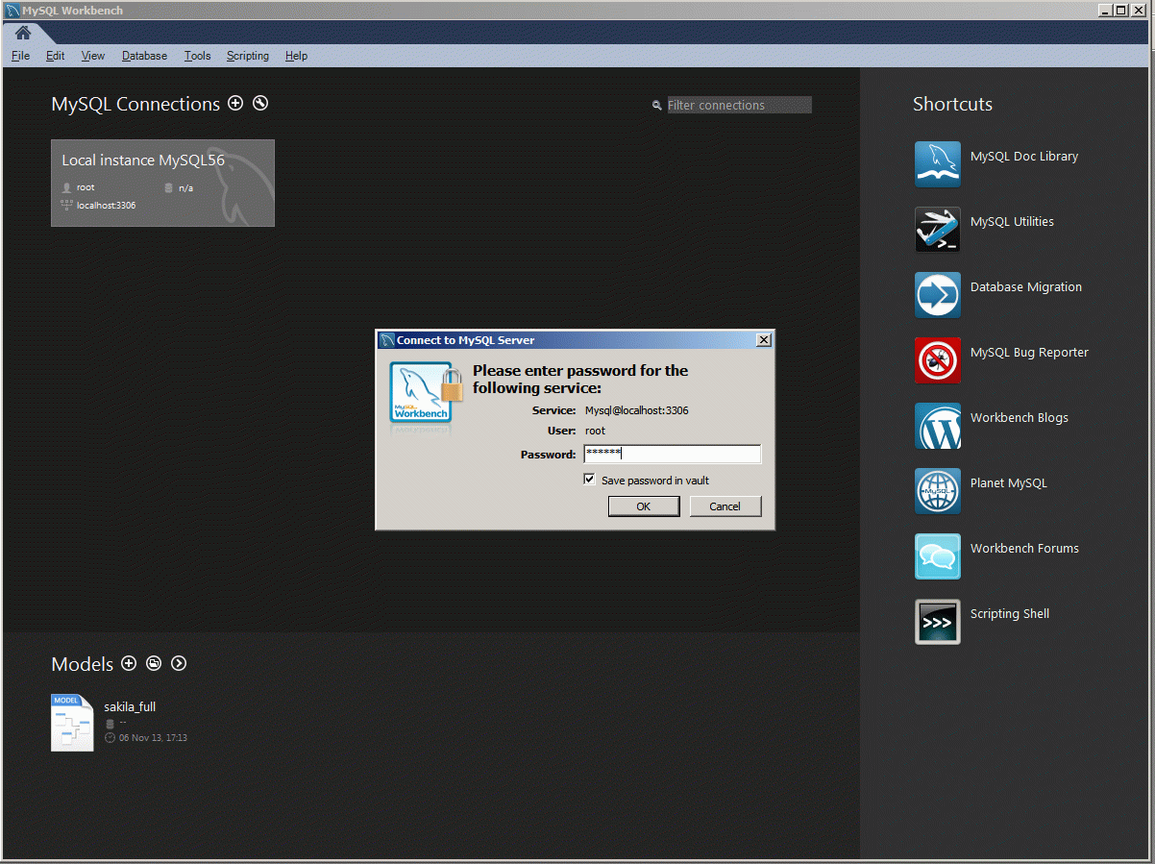Open the Tools menu
The image size is (1155, 864).
[198, 56]
